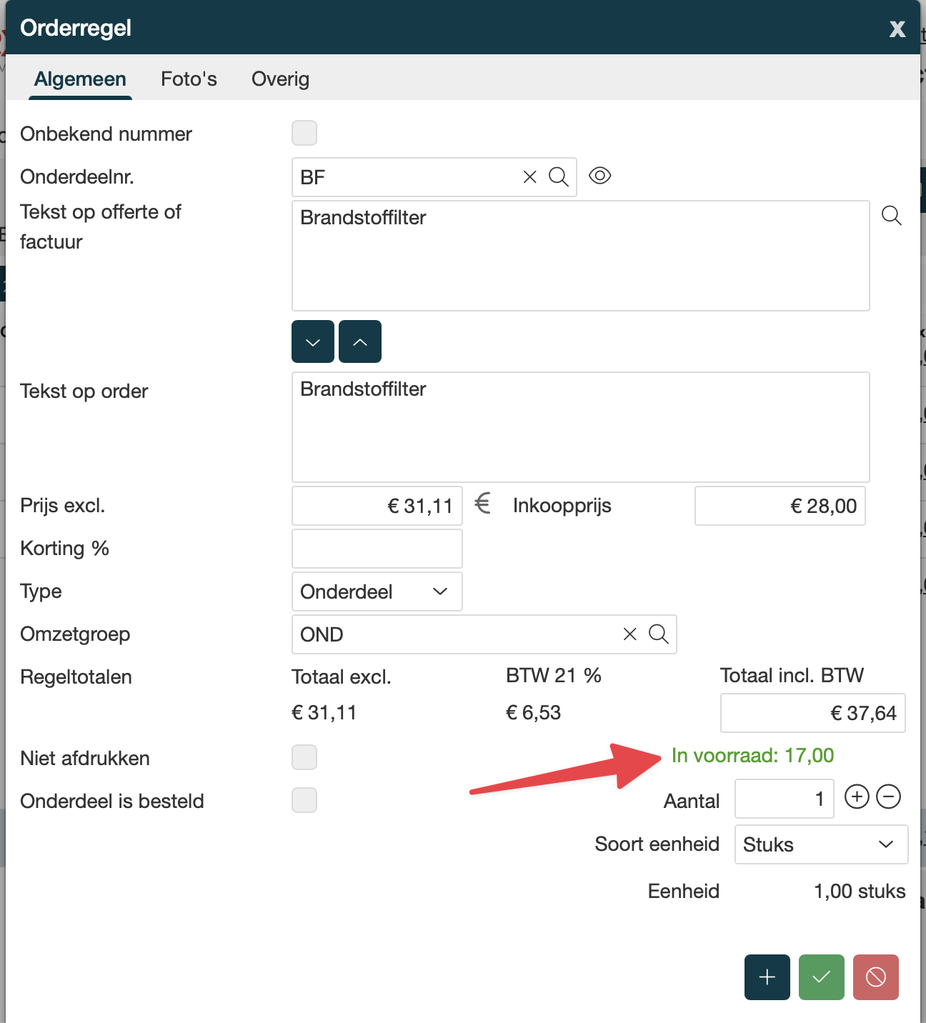Switch to the Foto's tab

189,79
